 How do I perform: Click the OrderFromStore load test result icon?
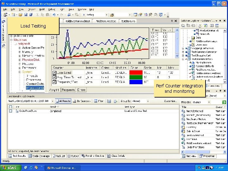coord(17,111)
